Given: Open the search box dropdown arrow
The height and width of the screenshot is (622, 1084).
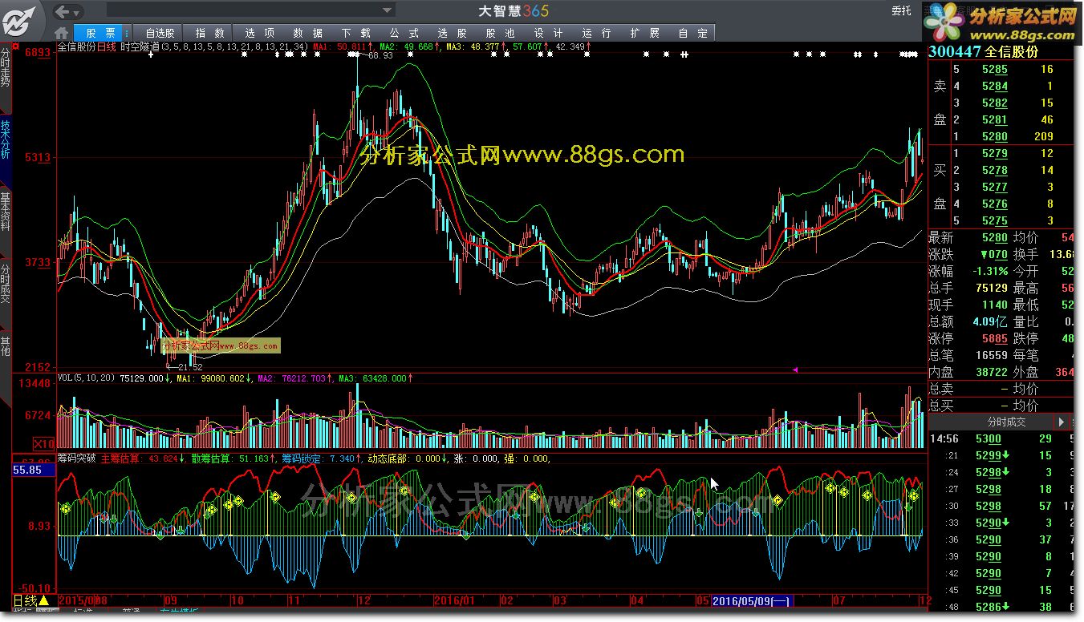Looking at the screenshot, I should (x=388, y=10).
